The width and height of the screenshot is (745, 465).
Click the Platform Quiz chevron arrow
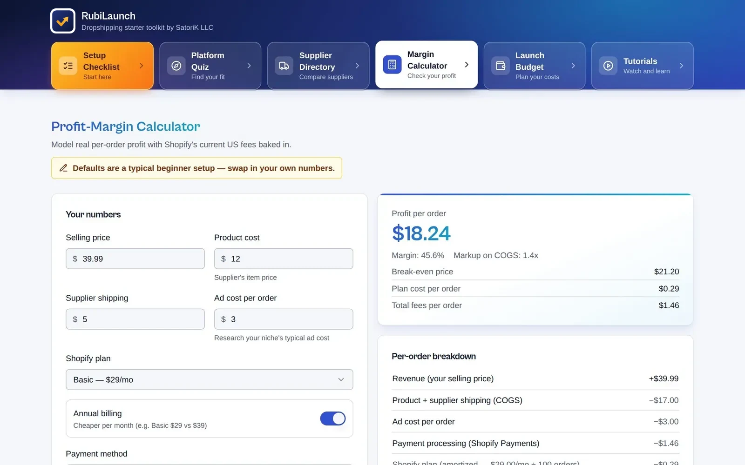tap(249, 66)
